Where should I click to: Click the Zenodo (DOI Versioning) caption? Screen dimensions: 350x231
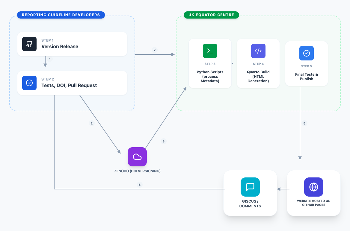point(137,171)
